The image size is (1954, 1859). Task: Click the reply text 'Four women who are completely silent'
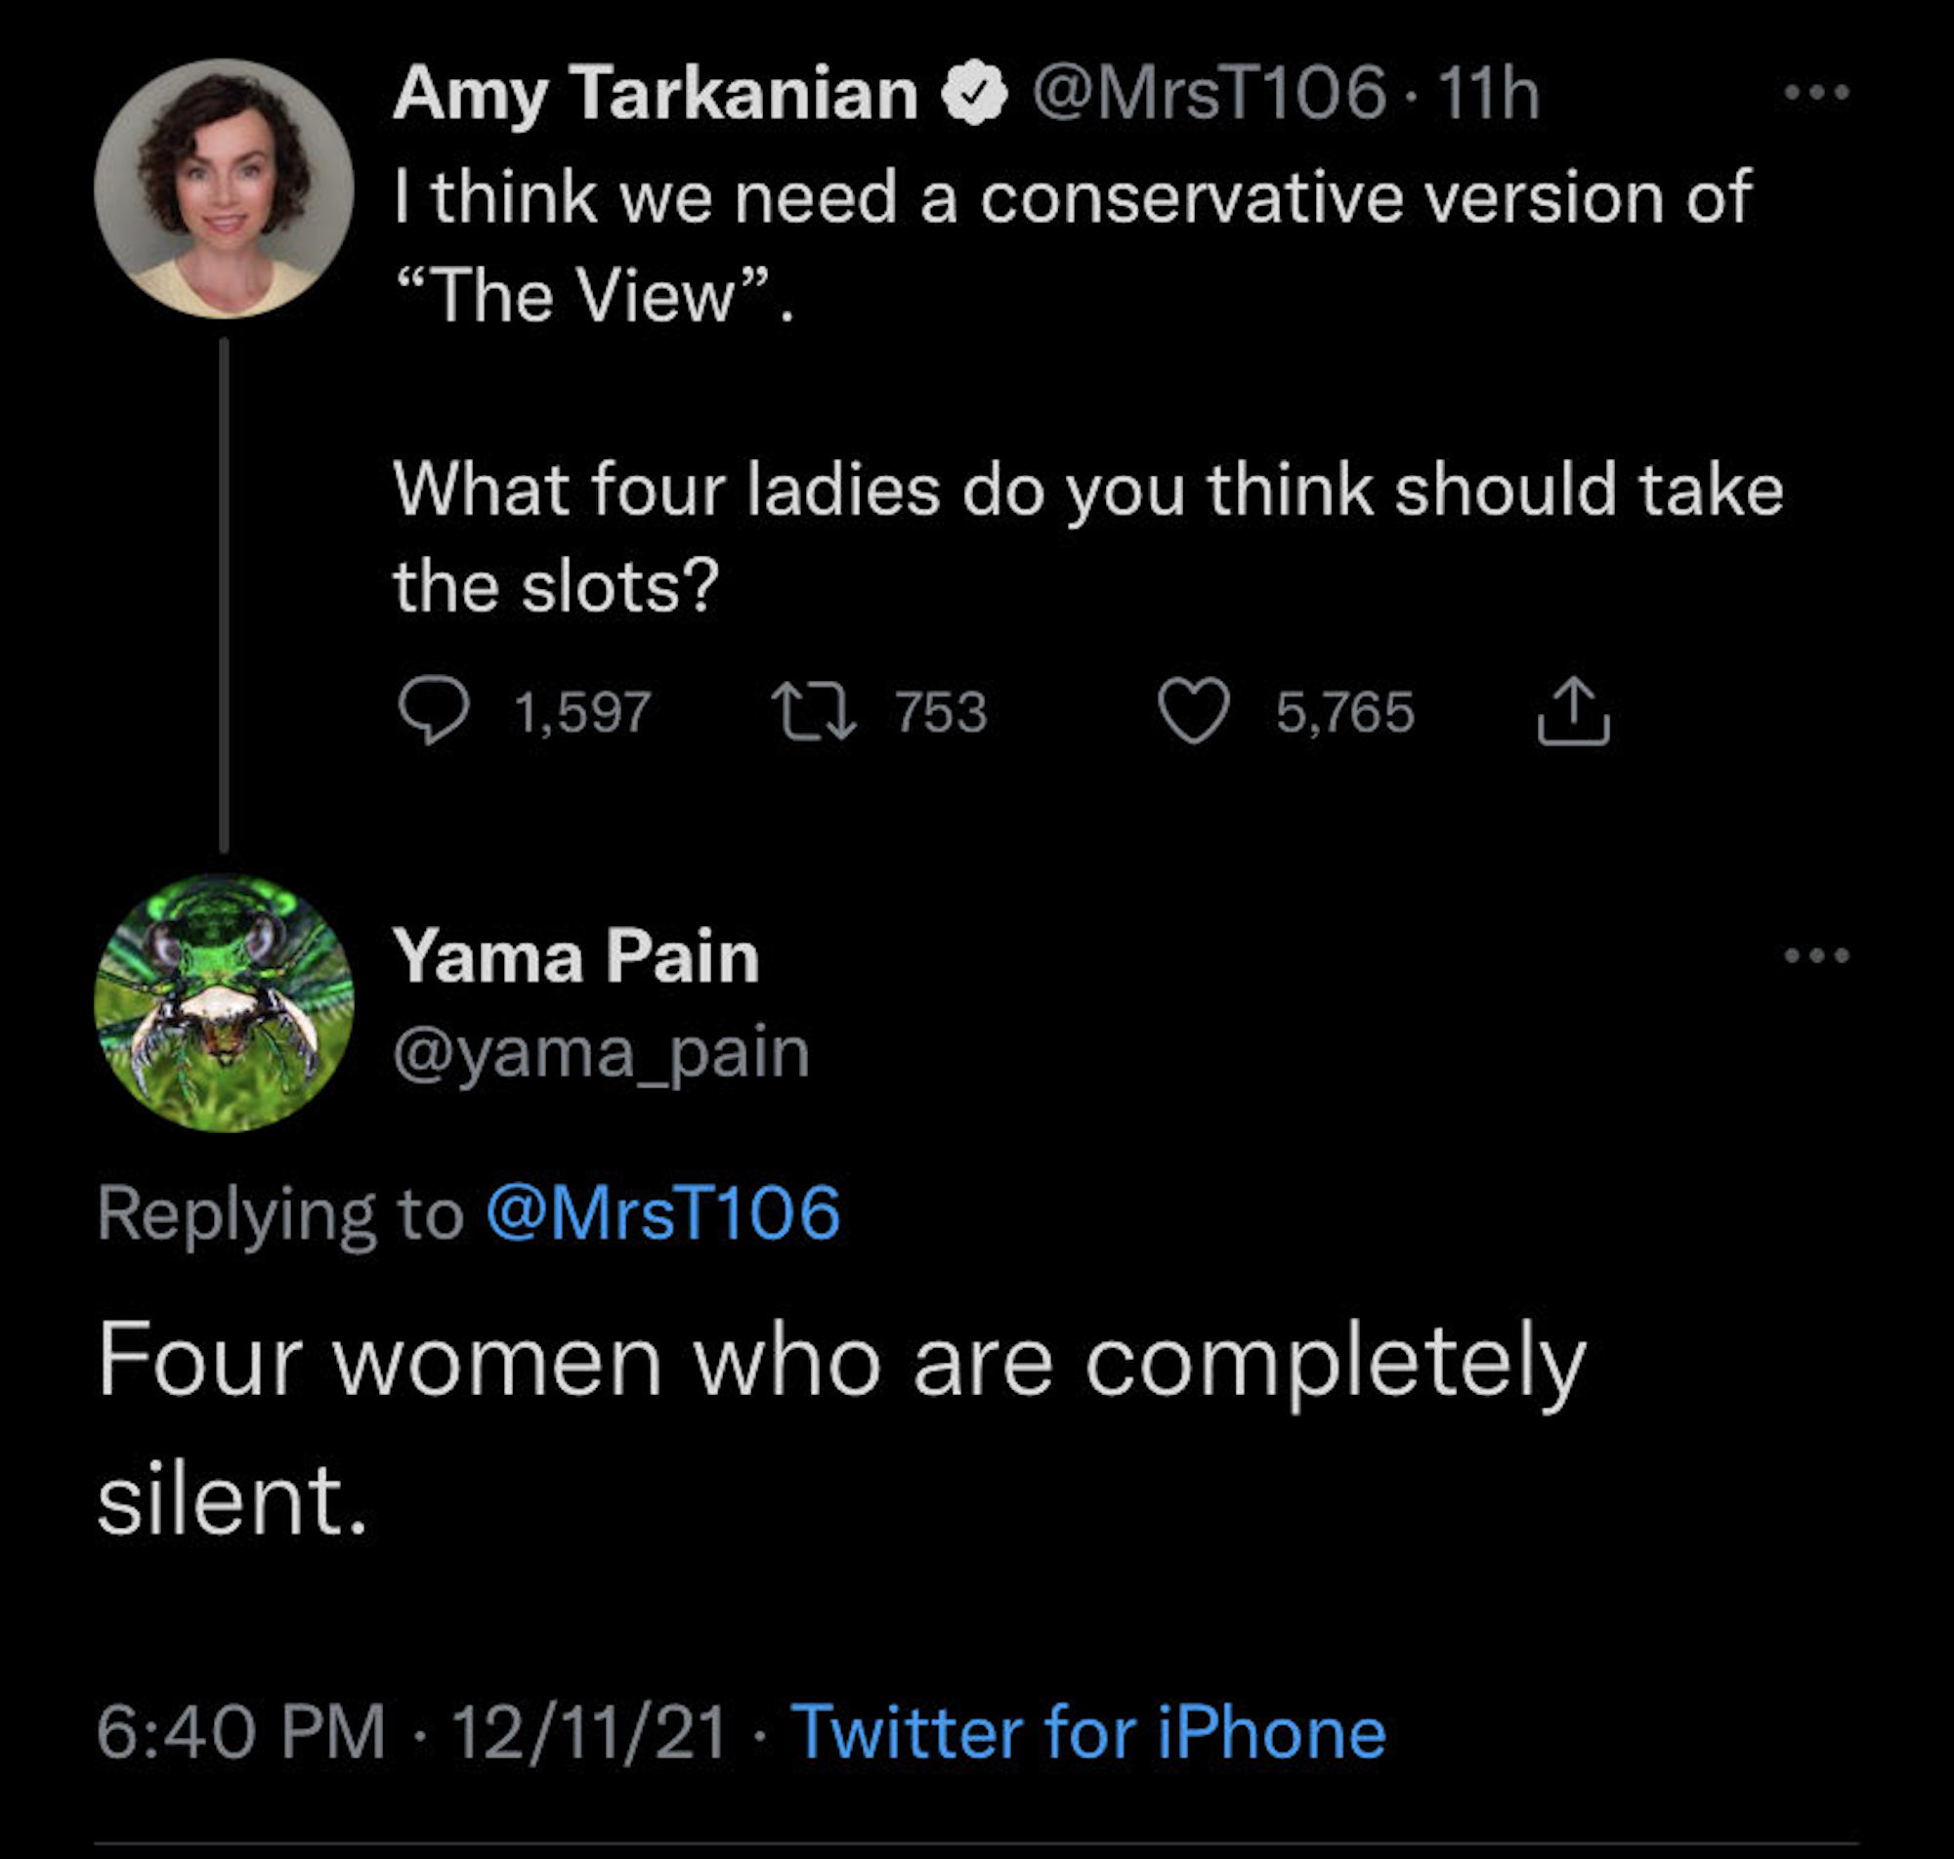[x=841, y=1362]
